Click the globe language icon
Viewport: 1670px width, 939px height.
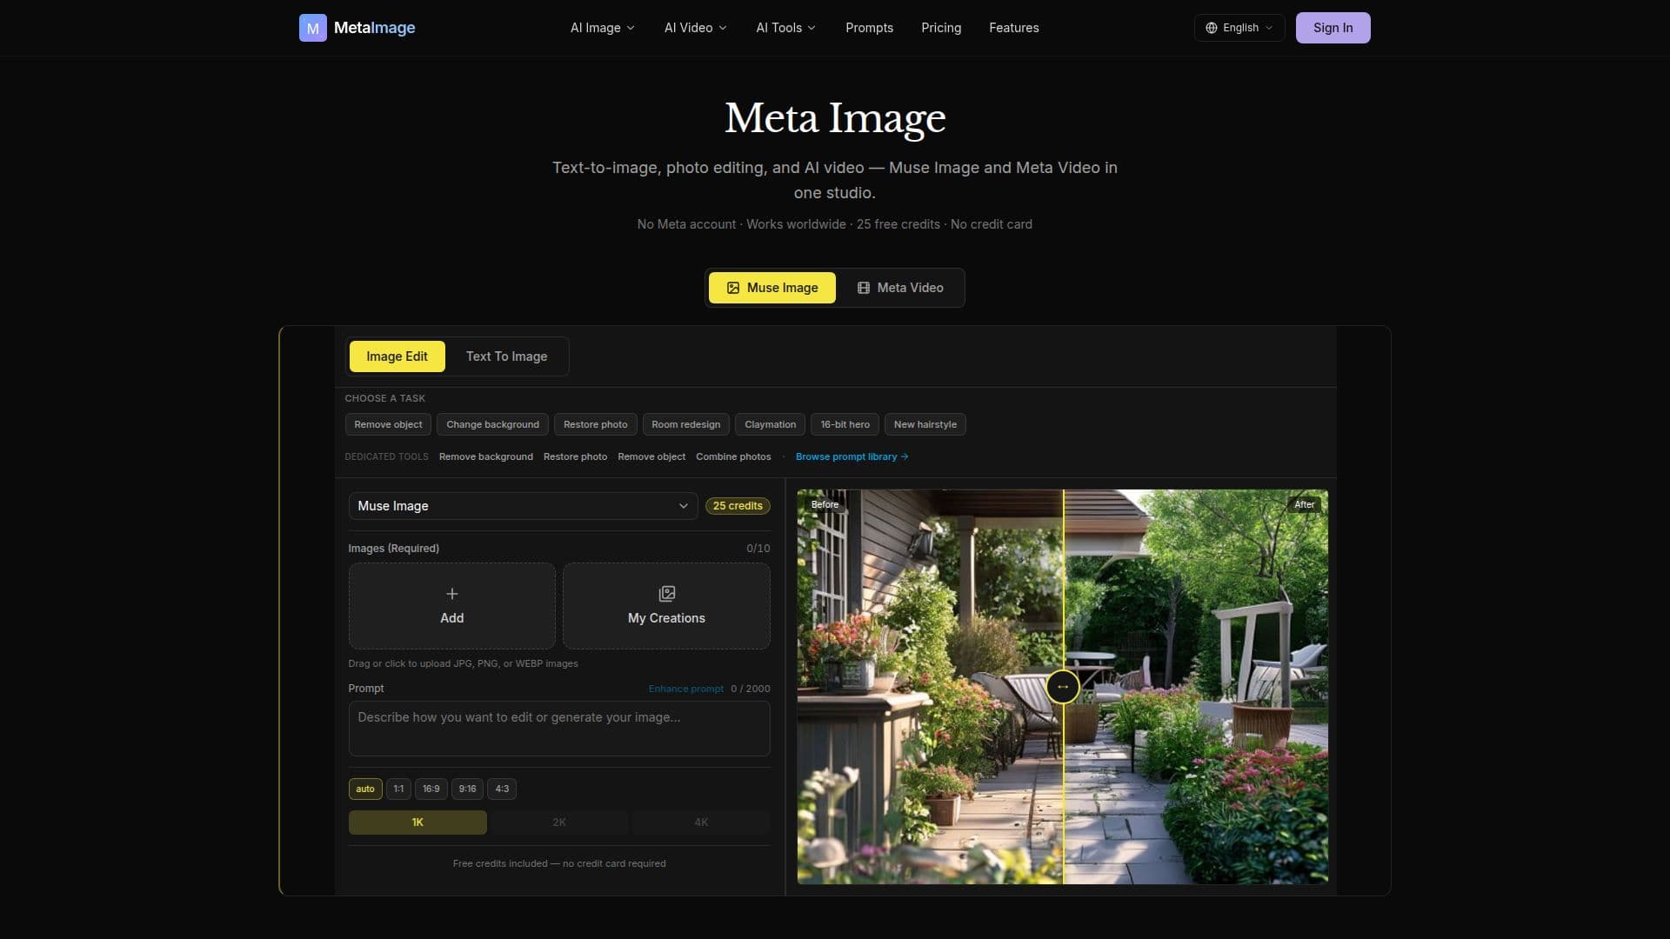(x=1212, y=28)
